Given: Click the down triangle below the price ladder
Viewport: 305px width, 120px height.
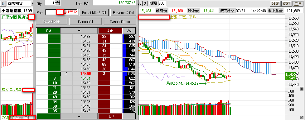Looking at the screenshot, I should pos(79,116).
